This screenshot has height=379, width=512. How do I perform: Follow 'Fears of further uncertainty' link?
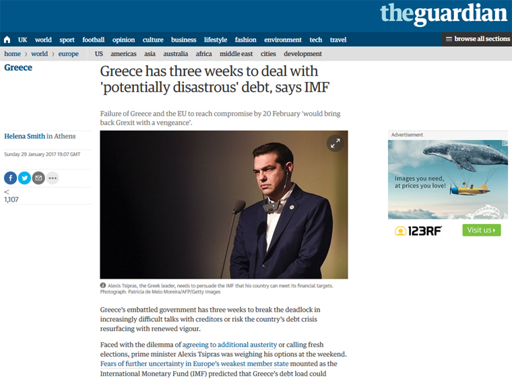[x=194, y=364]
